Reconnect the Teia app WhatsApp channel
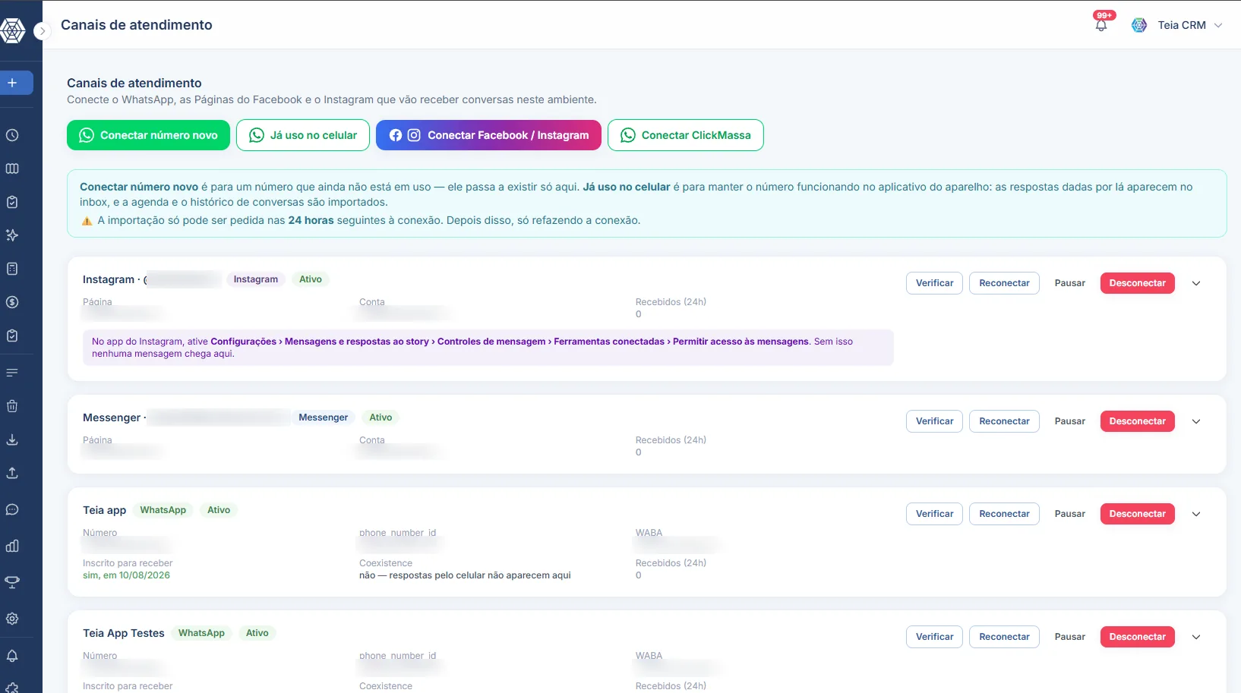Screen dimensions: 1241x693 click(x=1004, y=514)
